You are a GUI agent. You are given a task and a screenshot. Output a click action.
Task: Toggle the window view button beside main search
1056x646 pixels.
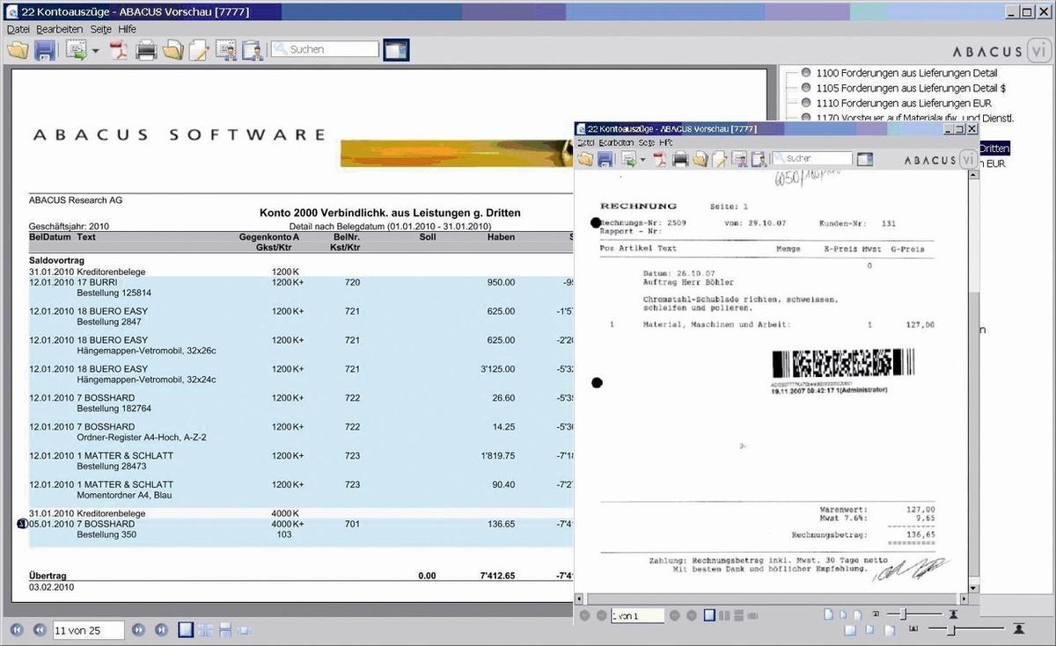tap(397, 50)
